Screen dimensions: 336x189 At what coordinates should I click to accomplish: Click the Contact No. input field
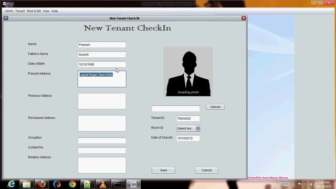click(x=102, y=151)
